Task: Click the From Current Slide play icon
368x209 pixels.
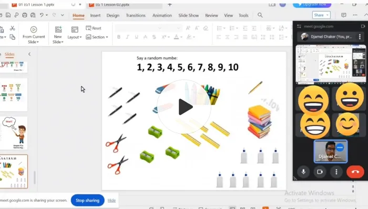Action: (x=34, y=29)
